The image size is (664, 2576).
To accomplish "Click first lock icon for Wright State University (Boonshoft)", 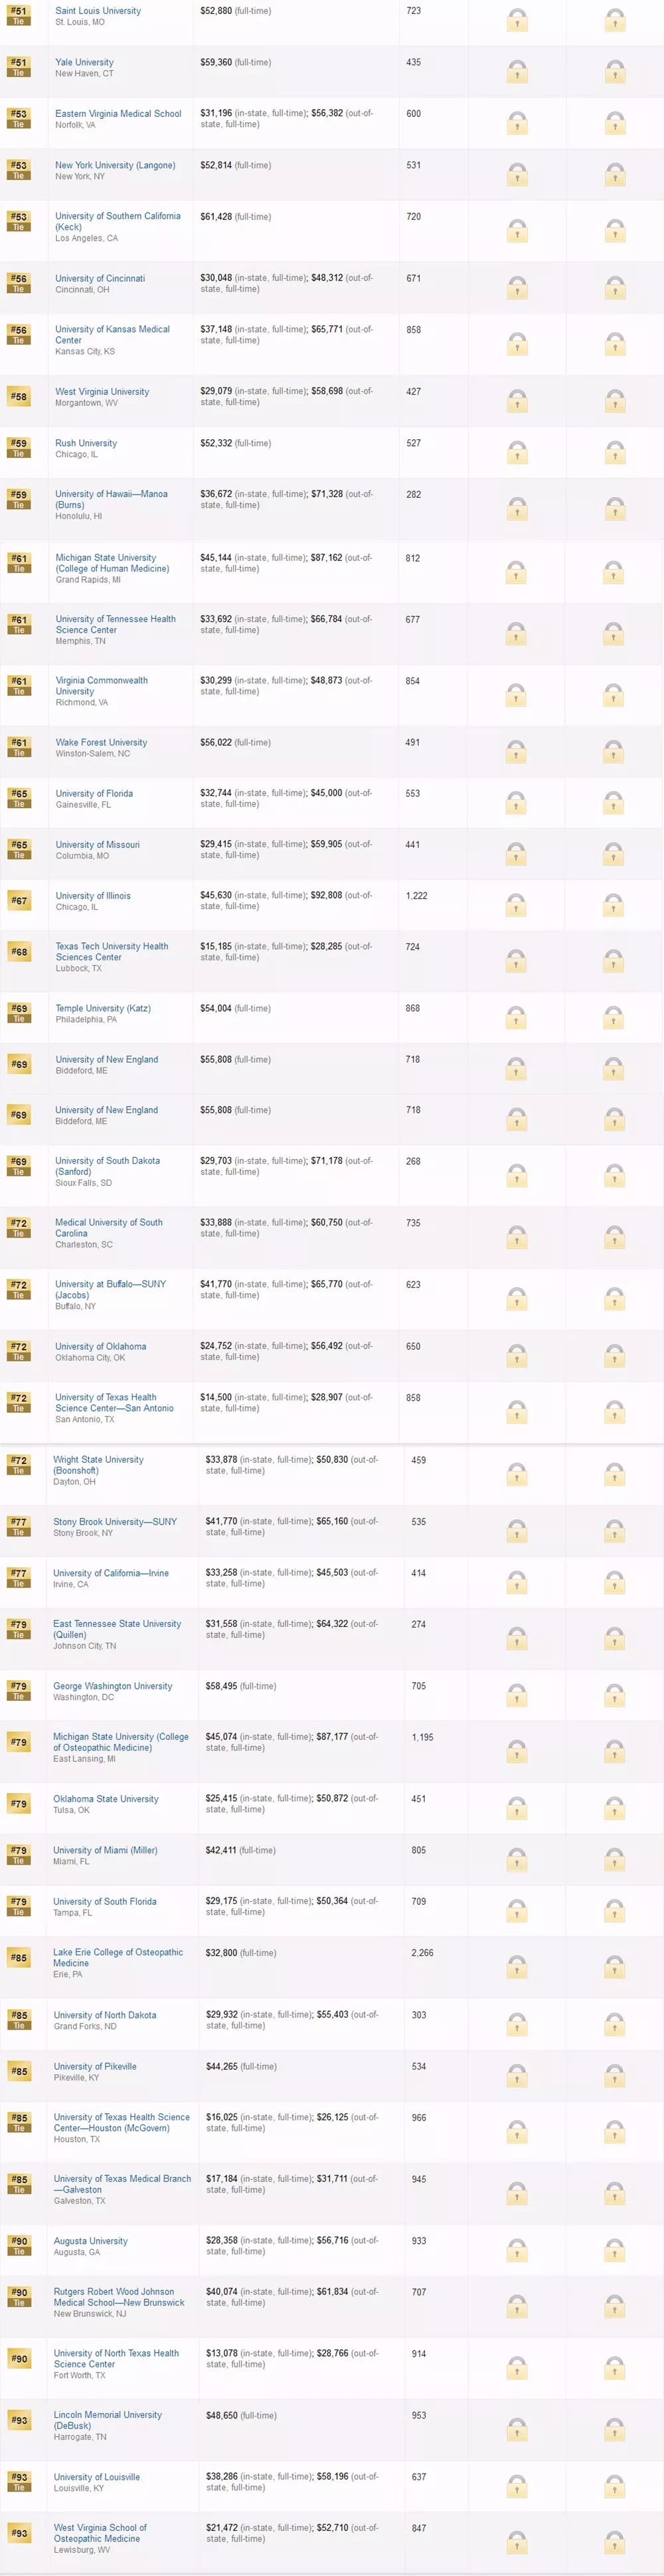I will coord(517,1474).
